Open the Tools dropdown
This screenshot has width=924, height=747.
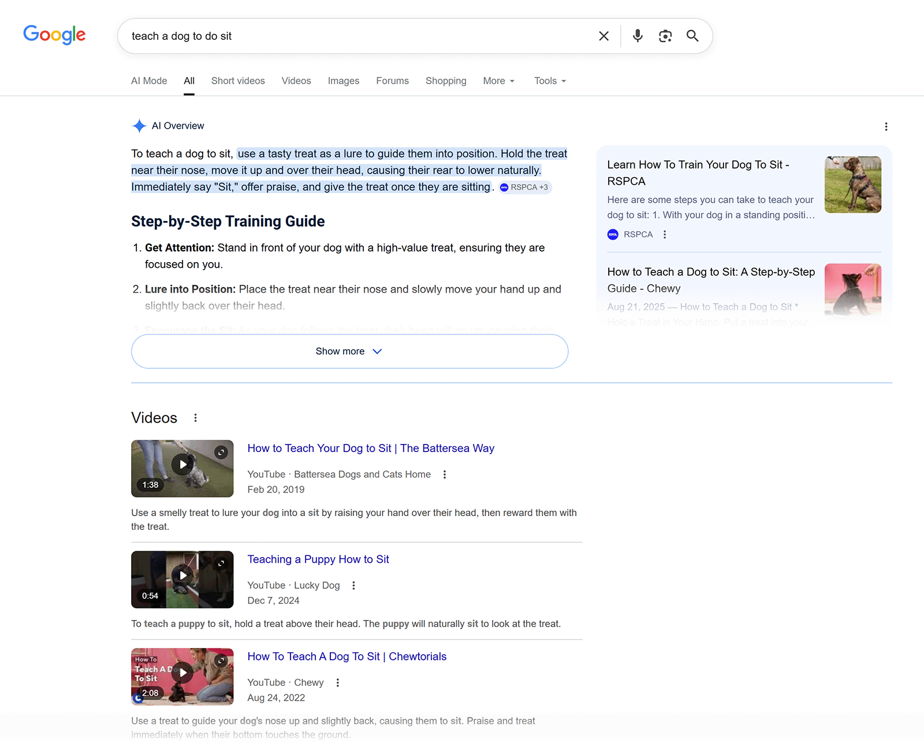point(549,81)
